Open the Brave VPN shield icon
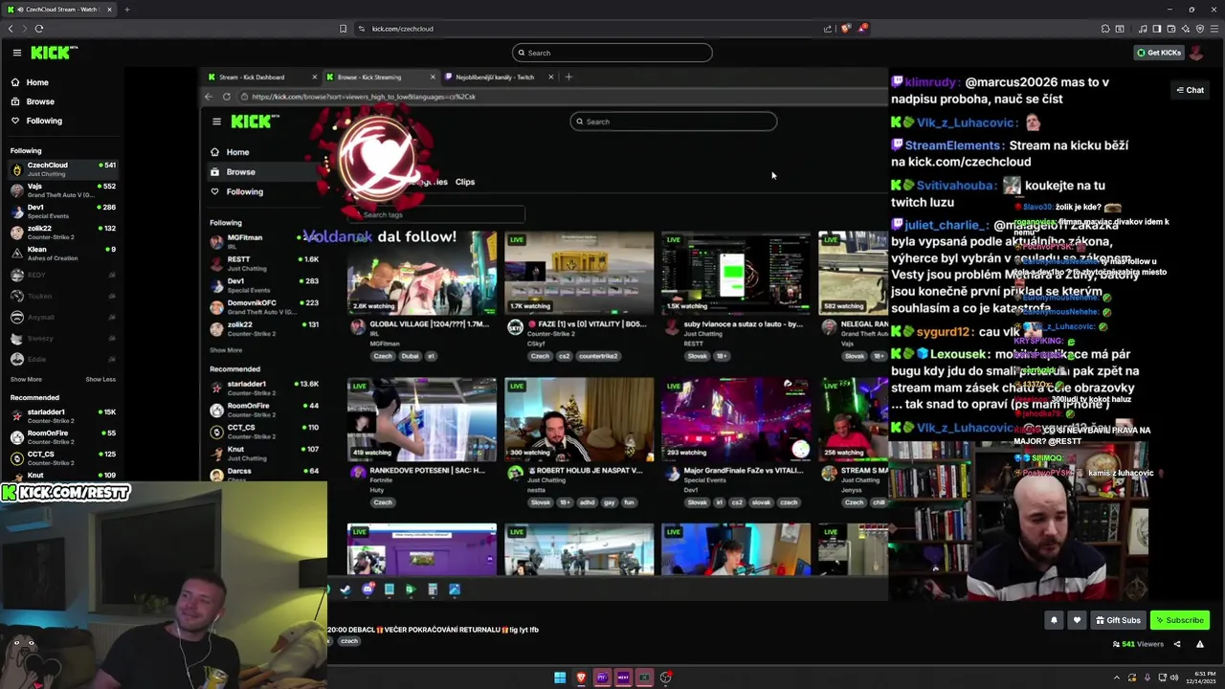This screenshot has width=1225, height=689. click(x=1199, y=29)
